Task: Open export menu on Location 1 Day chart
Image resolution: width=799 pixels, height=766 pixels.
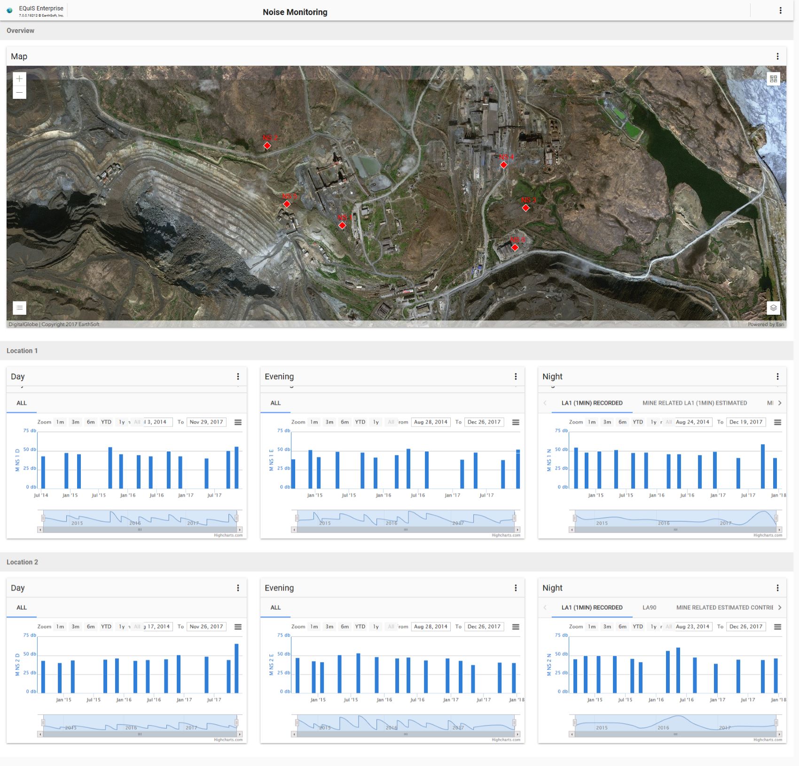Action: (238, 422)
